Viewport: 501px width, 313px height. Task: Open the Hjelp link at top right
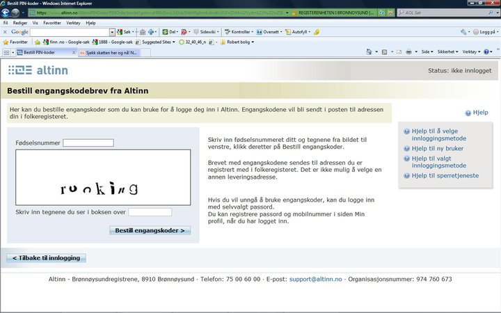(x=477, y=113)
